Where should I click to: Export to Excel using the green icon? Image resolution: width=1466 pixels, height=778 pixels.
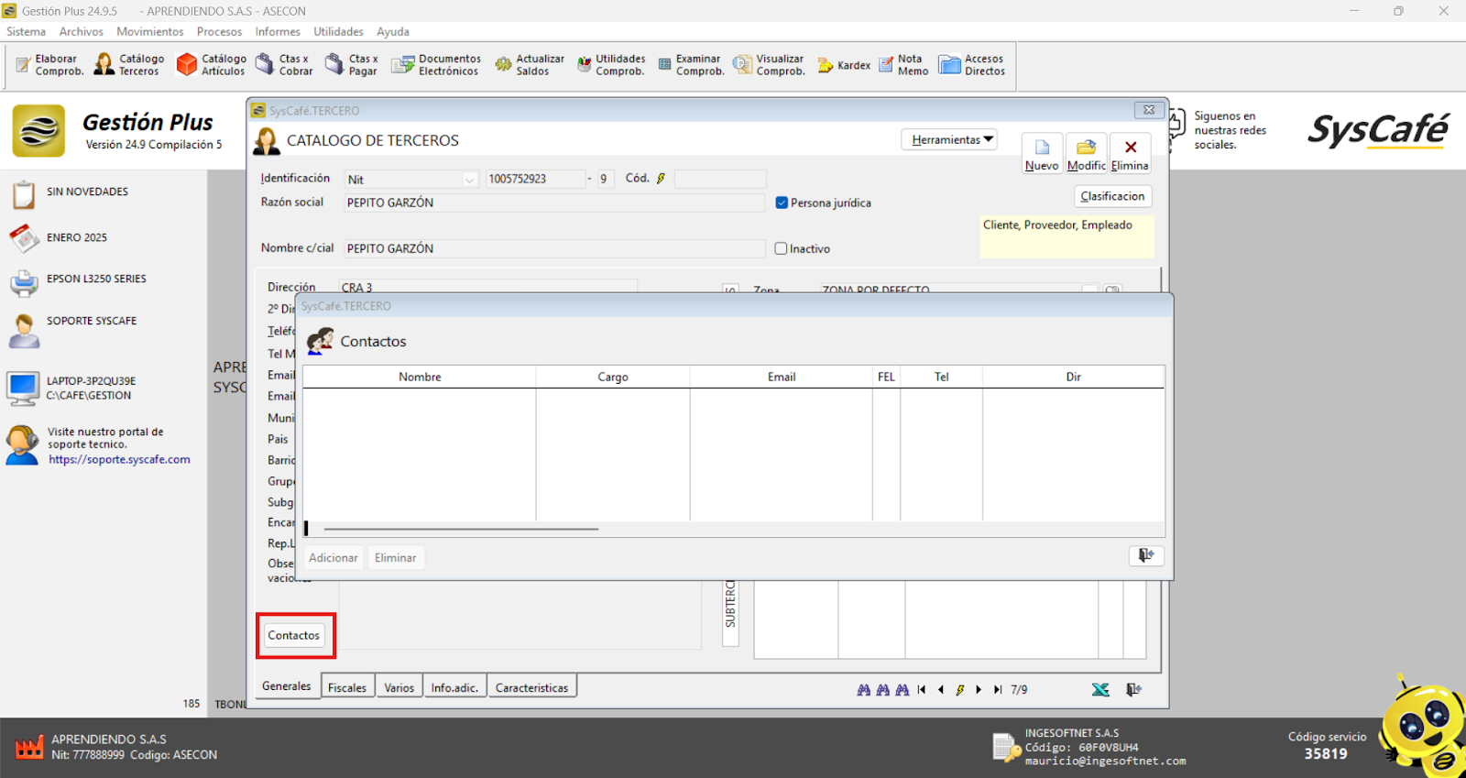1100,690
